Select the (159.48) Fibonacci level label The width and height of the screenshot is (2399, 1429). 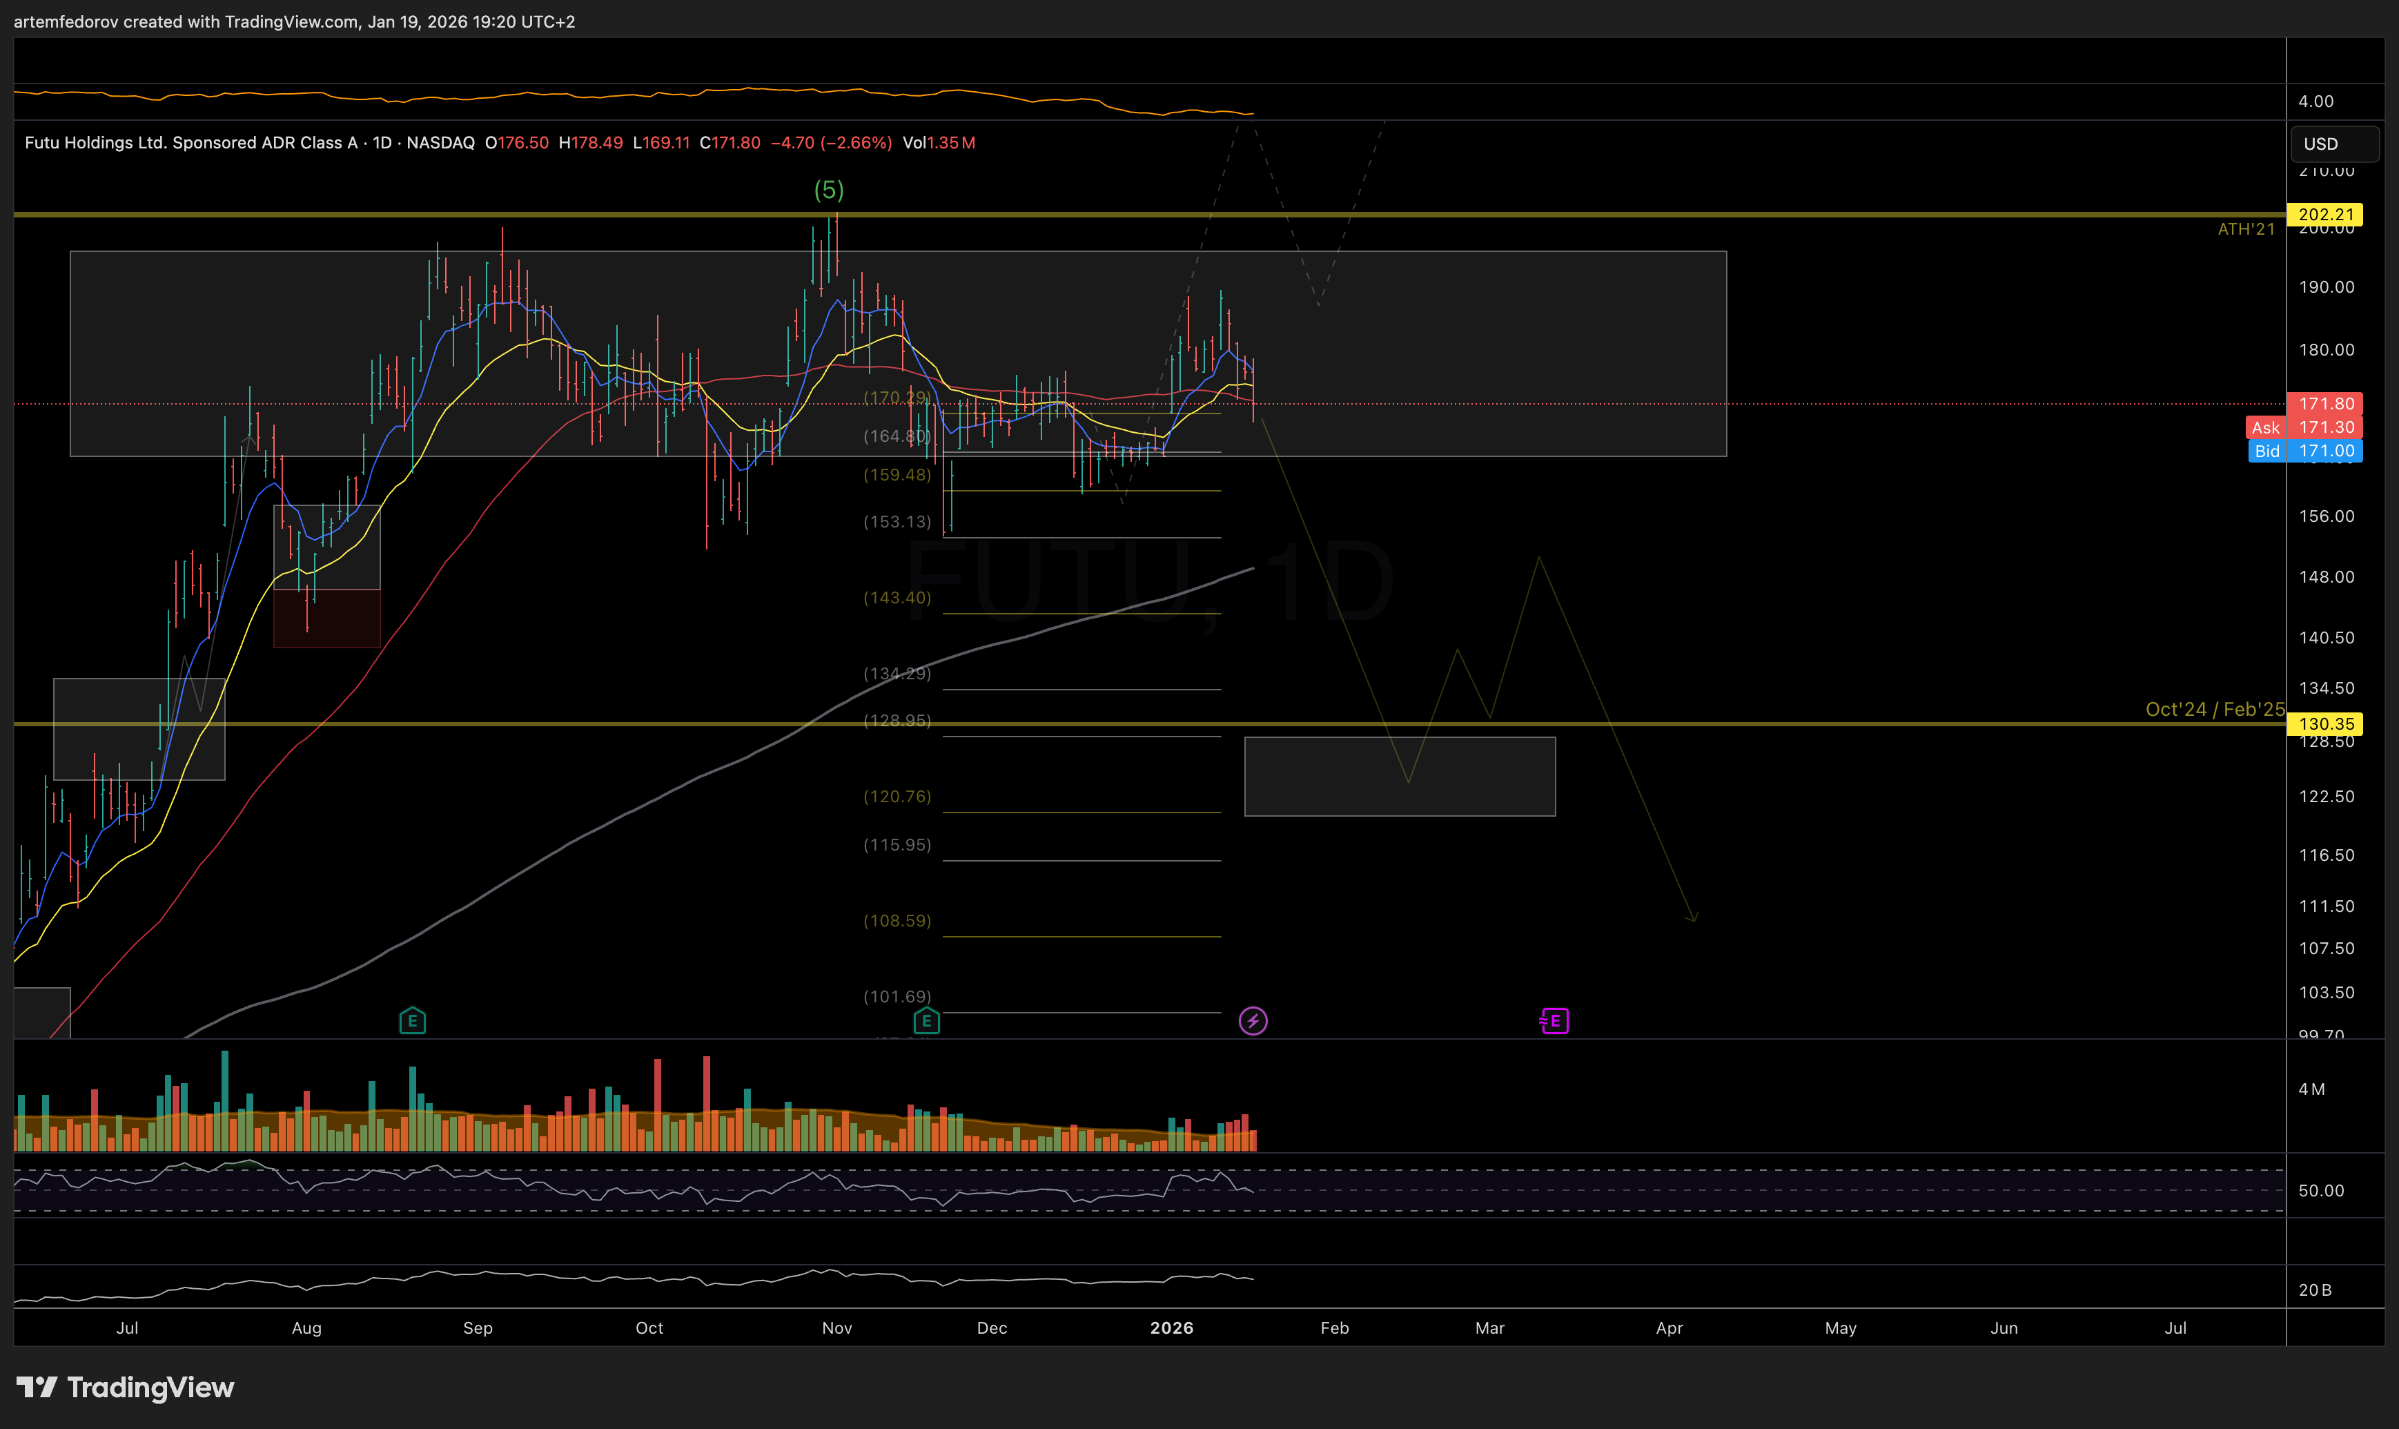897,475
